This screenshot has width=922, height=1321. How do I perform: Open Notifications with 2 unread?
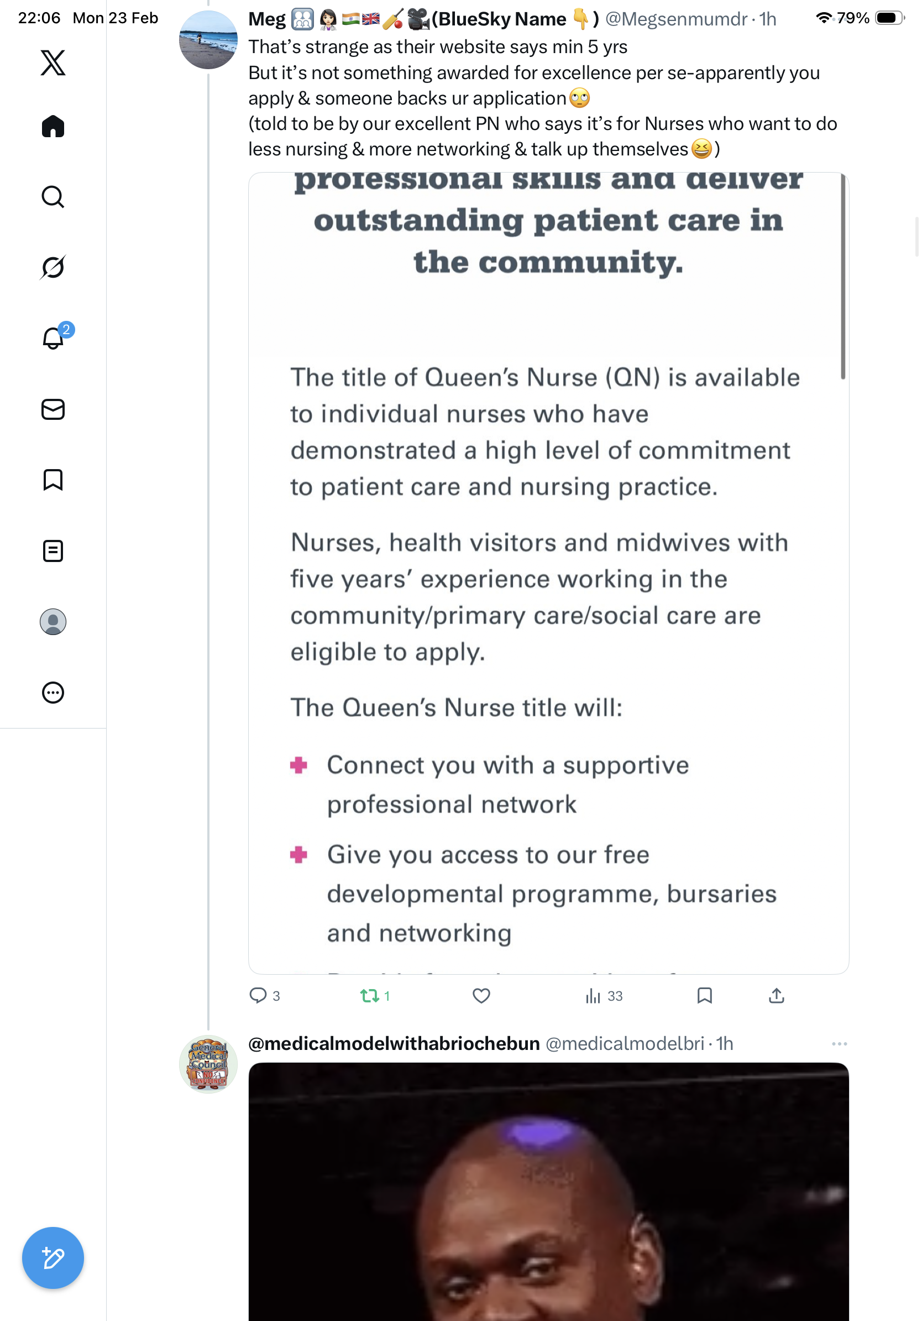53,339
